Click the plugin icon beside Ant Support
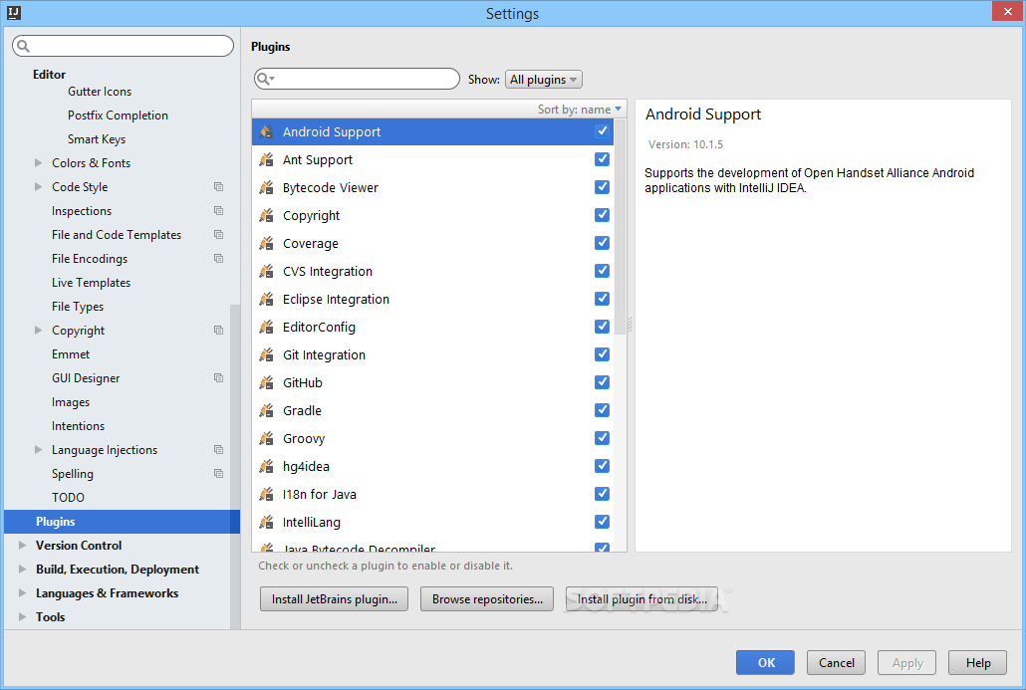Image resolution: width=1026 pixels, height=690 pixels. [x=266, y=159]
